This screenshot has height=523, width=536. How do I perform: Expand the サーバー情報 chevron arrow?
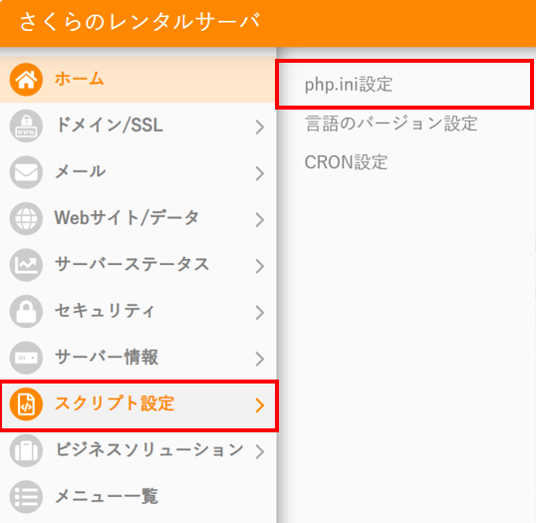260,359
